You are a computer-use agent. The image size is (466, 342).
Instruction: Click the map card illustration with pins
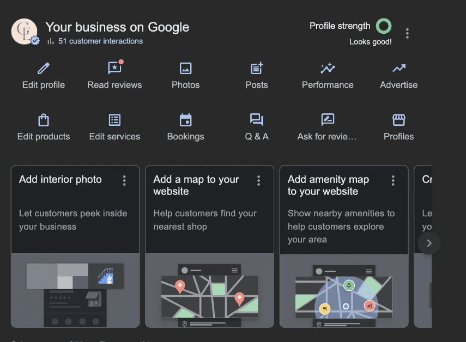point(209,291)
